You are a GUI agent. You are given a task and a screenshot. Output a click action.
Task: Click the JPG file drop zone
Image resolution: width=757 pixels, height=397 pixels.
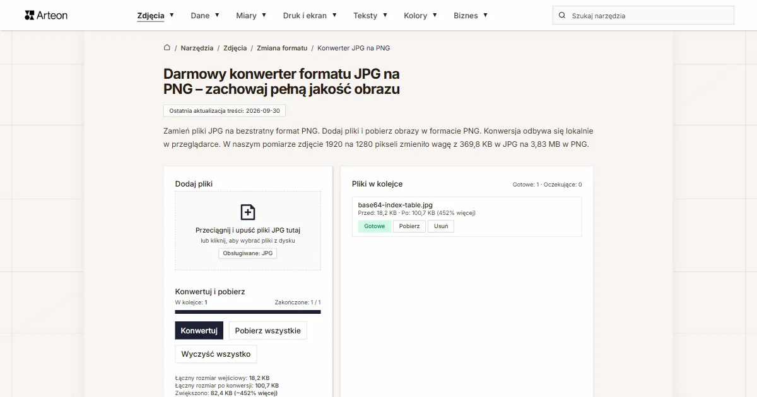point(248,231)
